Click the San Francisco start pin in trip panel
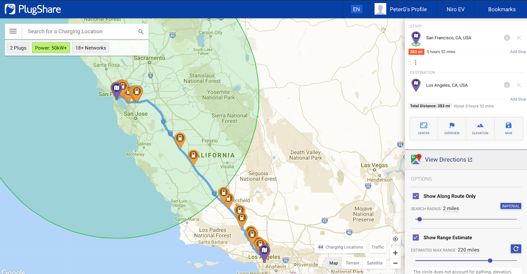This screenshot has height=274, width=527. pyautogui.click(x=416, y=38)
